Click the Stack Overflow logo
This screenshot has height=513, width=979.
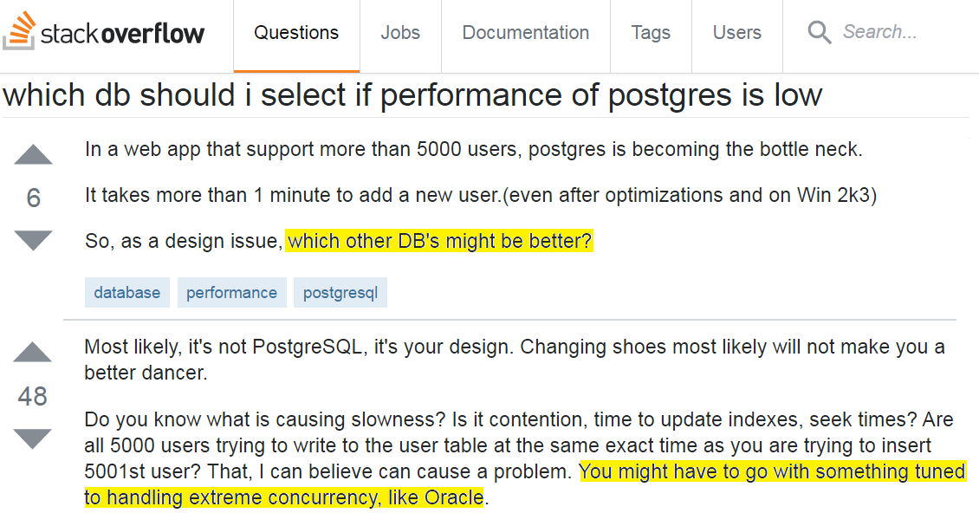coord(104,33)
